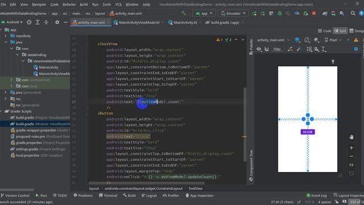This screenshot has height=205, width=364.
Task: Open the Pixel device preview dropdown
Action: pos(333,40)
